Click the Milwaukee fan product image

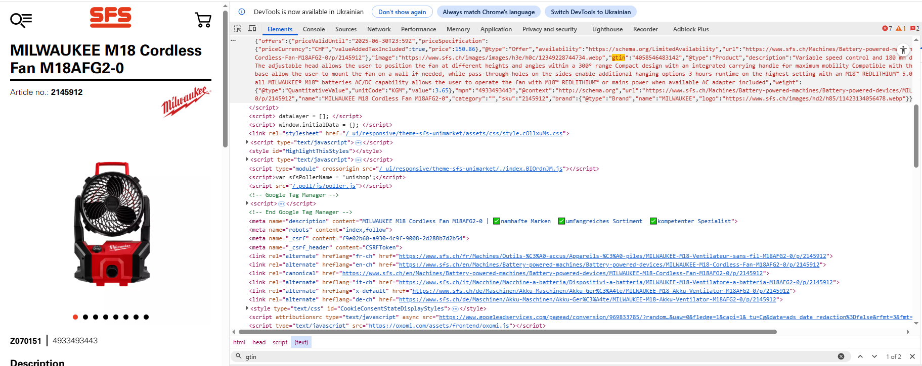(112, 224)
